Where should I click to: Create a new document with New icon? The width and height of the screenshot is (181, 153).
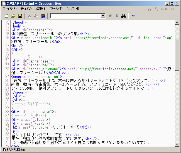click(x=6, y=16)
